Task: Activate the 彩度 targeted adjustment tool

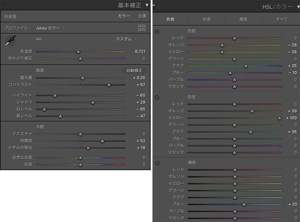Action: (x=157, y=97)
